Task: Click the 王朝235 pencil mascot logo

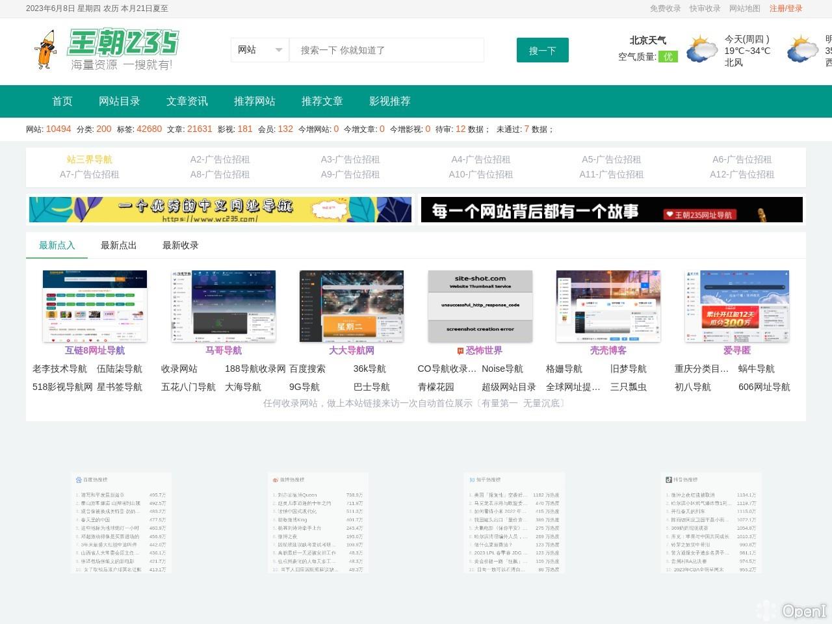Action: pyautogui.click(x=45, y=49)
